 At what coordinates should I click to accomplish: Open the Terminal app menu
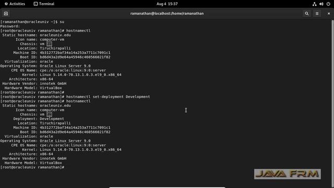(44, 4)
